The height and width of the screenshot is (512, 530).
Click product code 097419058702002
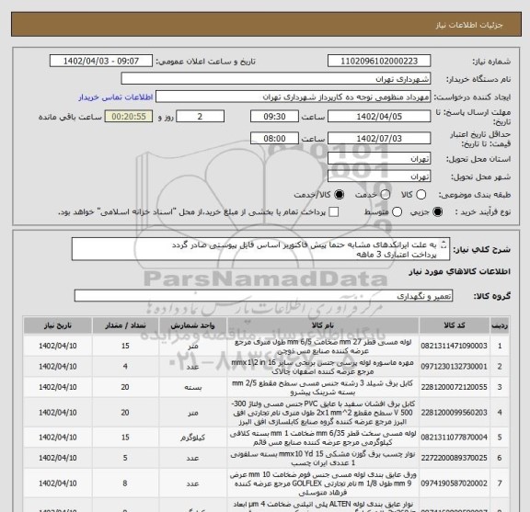[454, 484]
